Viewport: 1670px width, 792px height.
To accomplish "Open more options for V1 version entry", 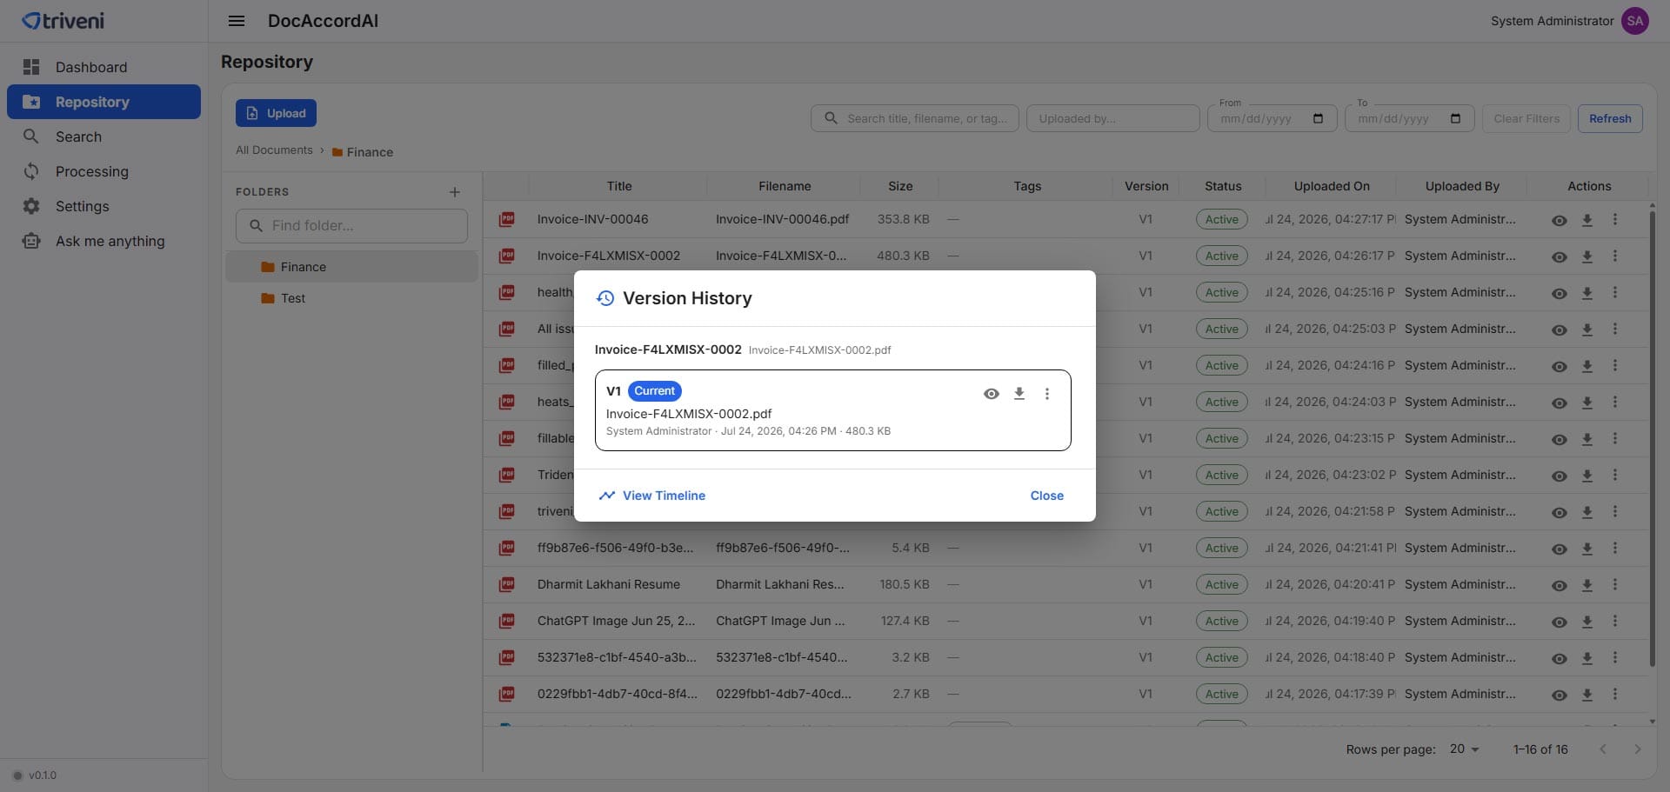I will pyautogui.click(x=1046, y=394).
